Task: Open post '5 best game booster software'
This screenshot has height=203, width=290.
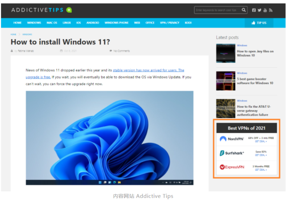Action: pyautogui.click(x=255, y=81)
